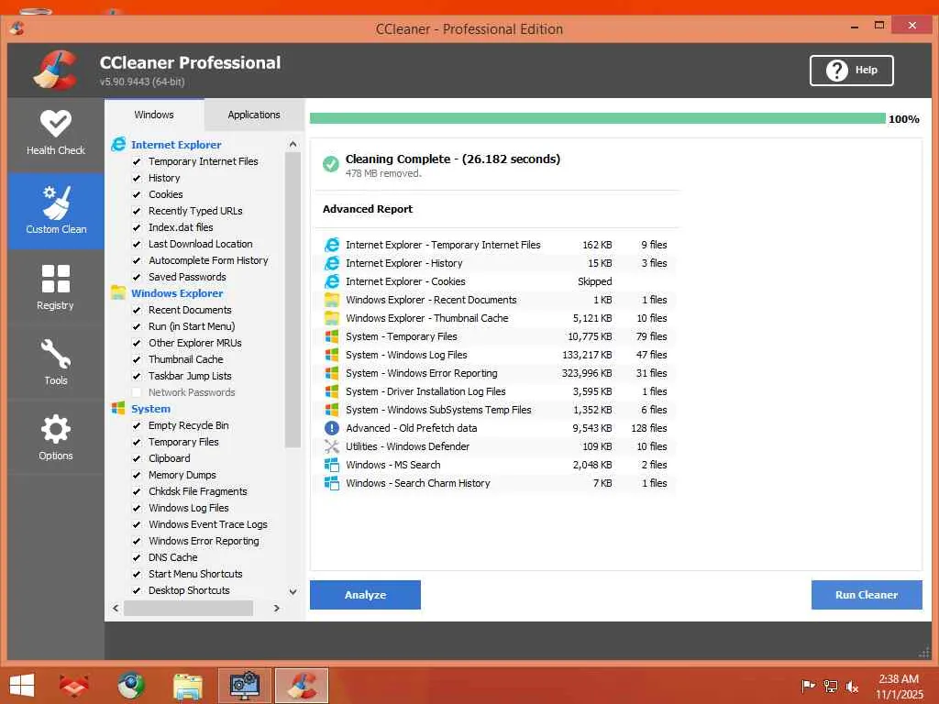Click the '128 files' count value
This screenshot has width=939, height=704.
649,428
